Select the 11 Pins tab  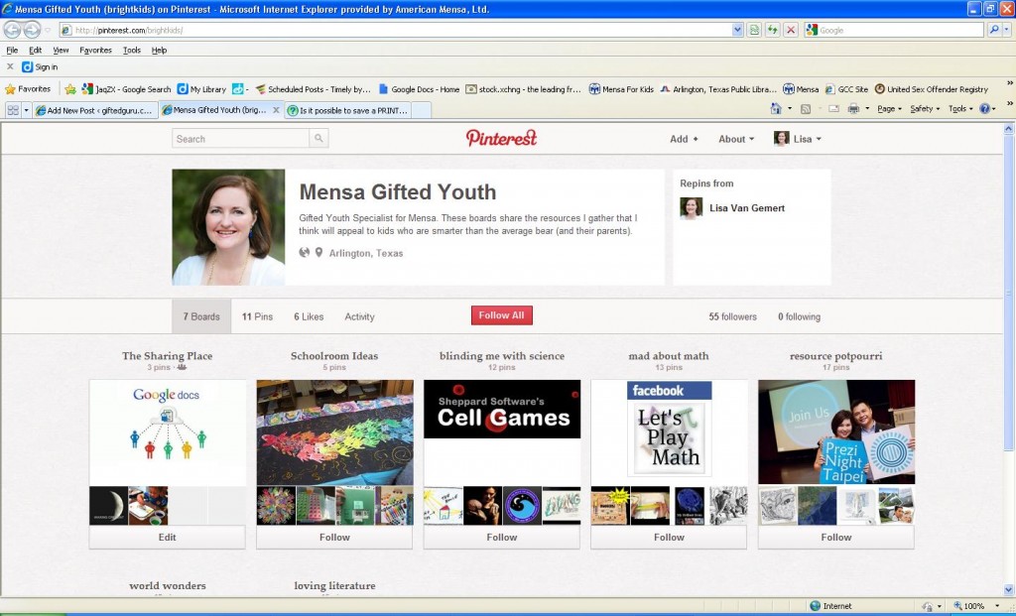257,316
